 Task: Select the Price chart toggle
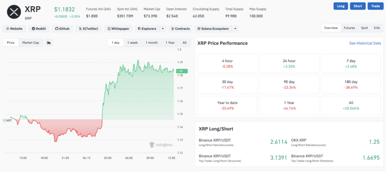point(11,43)
